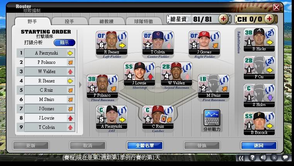Click yellow arrow beside R Ibanez row
Image resolution: width=294 pixels, height=166 pixels.
70,81
